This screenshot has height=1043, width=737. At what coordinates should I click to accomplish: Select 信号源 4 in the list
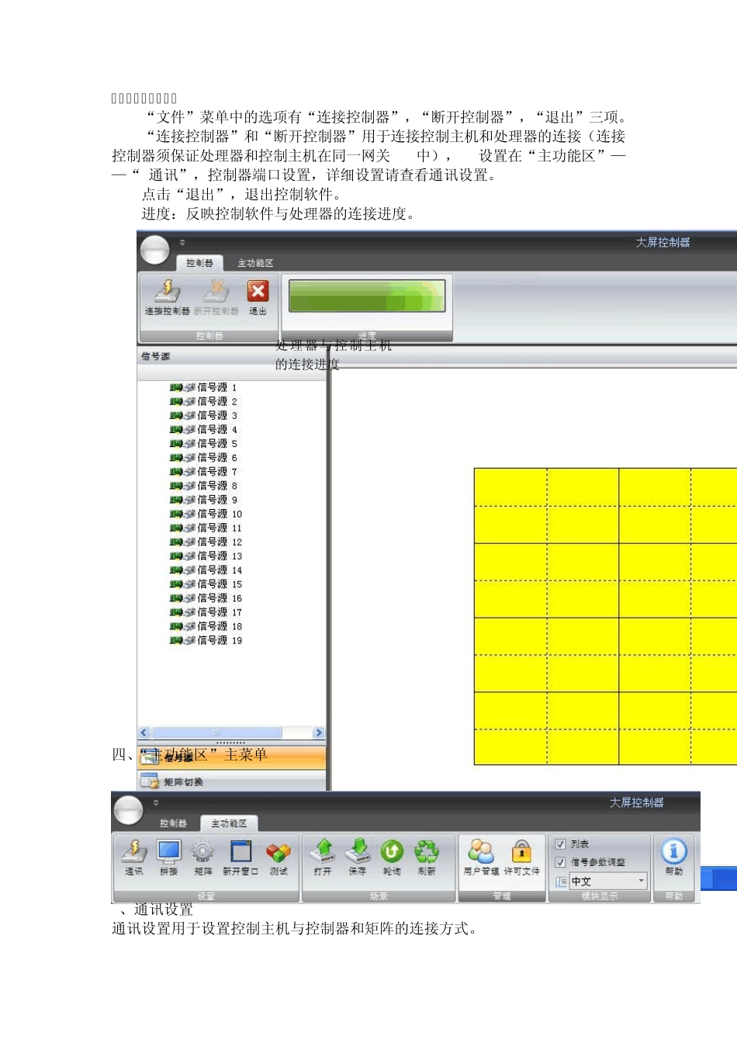pyautogui.click(x=203, y=429)
